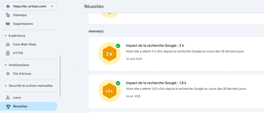Click the sidebar vertical scrollbar
The height and width of the screenshot is (113, 264).
coord(60,76)
